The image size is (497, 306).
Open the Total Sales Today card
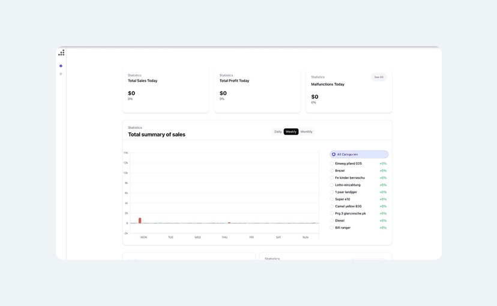pyautogui.click(x=166, y=90)
